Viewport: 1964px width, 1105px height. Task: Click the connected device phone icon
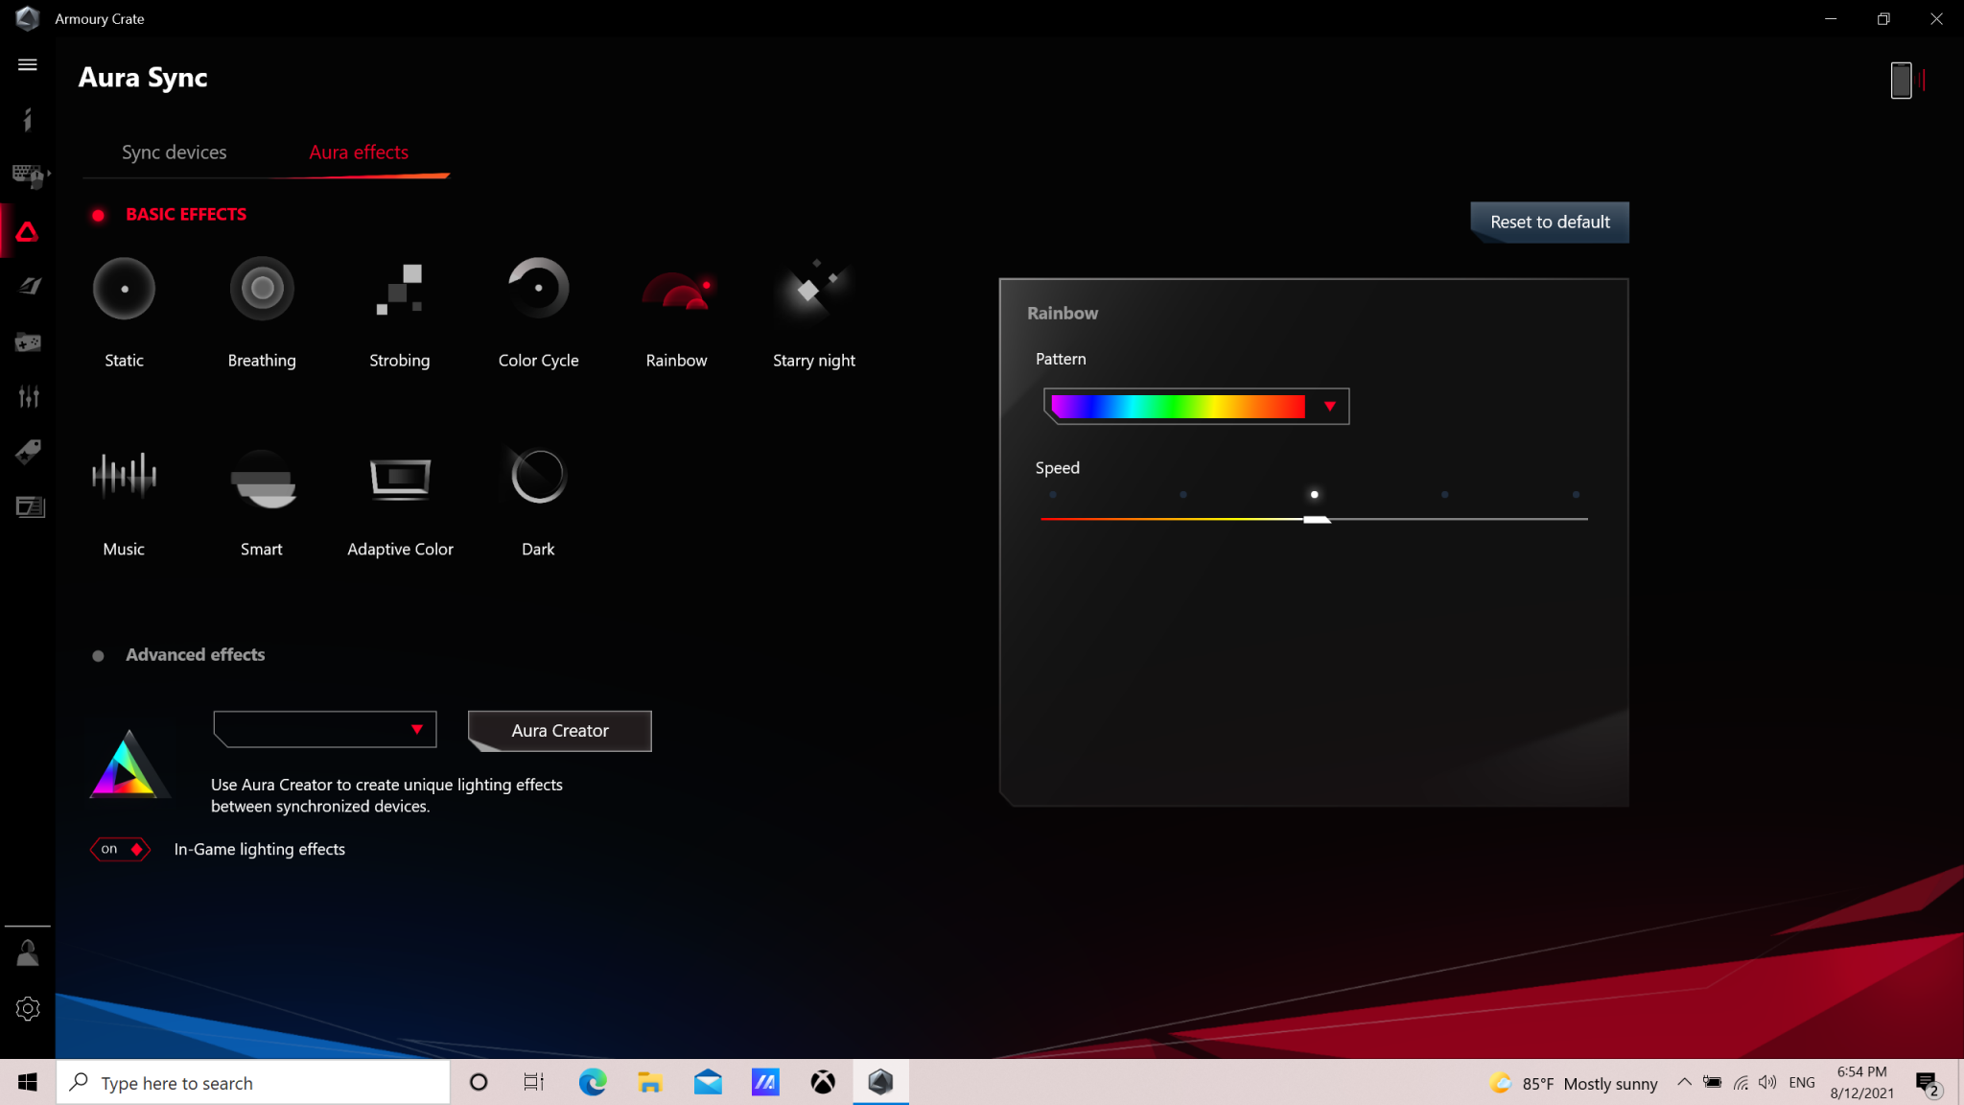1901,81
